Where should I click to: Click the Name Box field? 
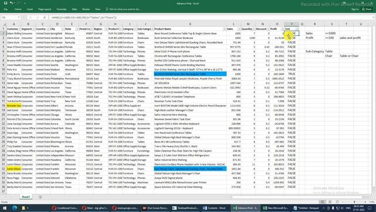pos(9,18)
